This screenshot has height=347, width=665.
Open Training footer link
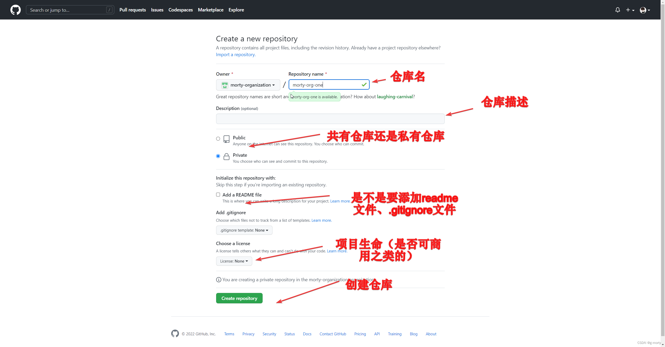(395, 334)
